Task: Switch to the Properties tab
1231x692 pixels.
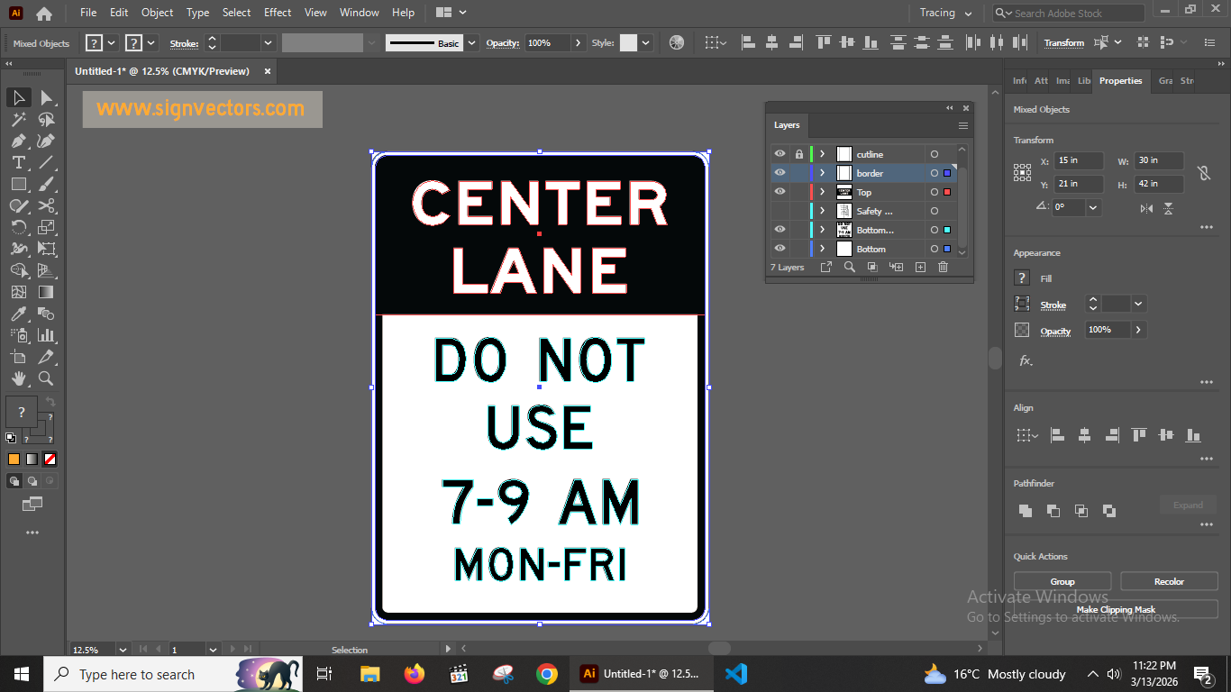Action: click(1120, 80)
